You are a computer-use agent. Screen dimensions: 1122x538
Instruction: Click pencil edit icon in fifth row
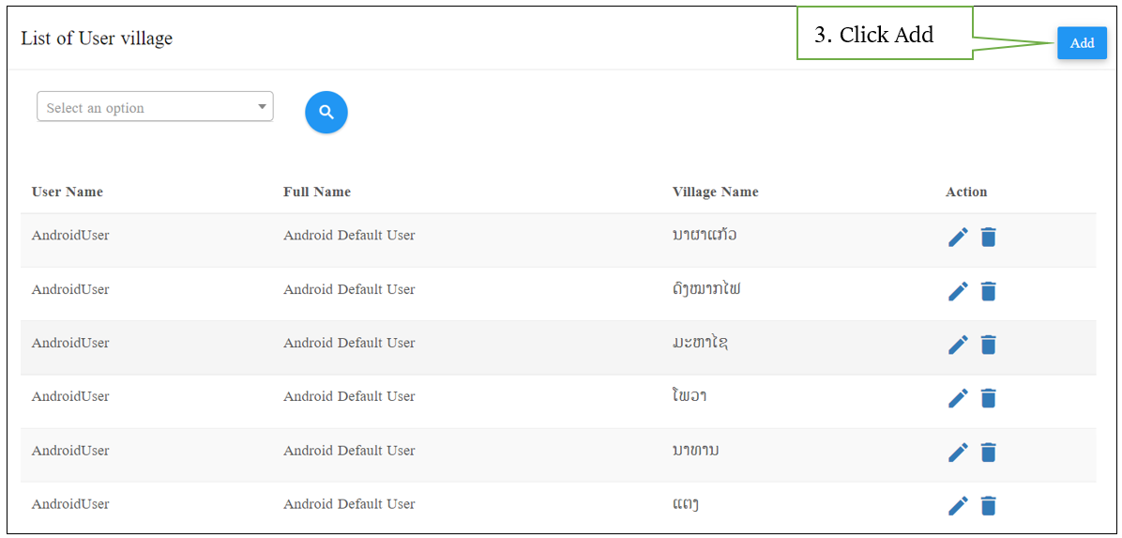pyautogui.click(x=958, y=453)
